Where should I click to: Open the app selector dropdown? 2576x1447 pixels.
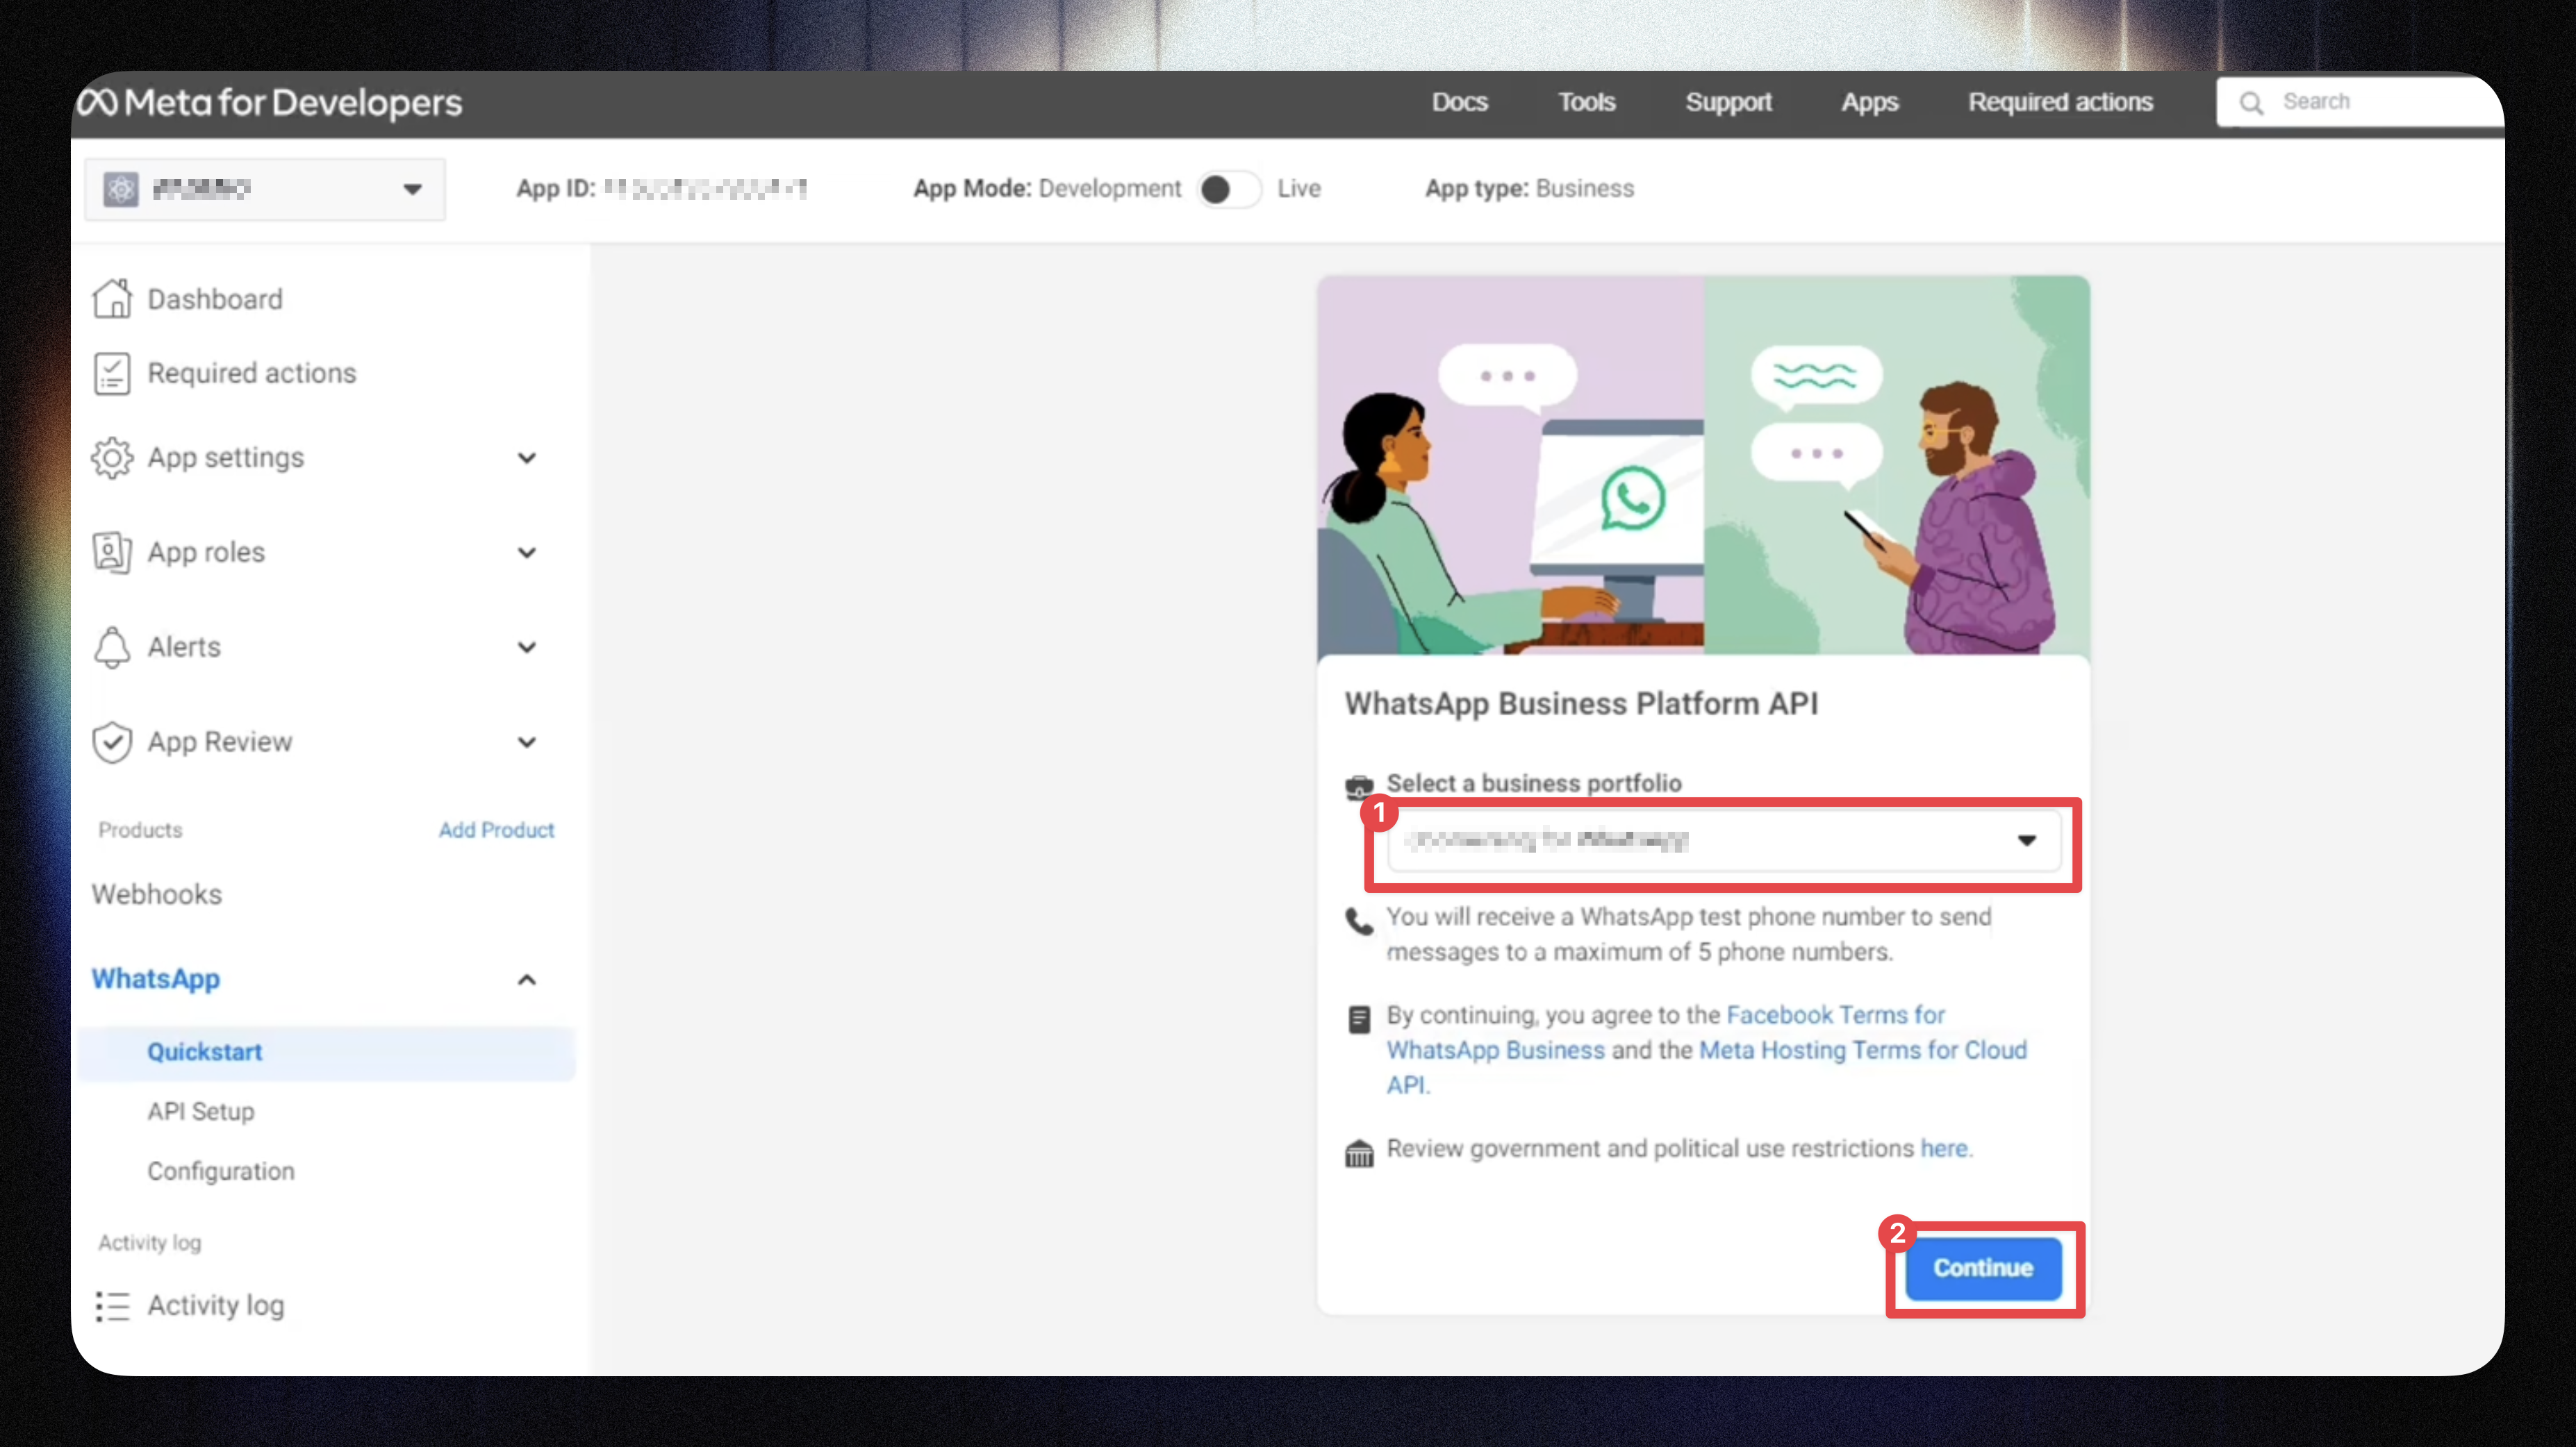tap(265, 189)
